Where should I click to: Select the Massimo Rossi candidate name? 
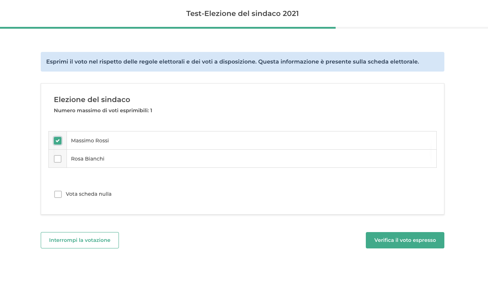(90, 141)
